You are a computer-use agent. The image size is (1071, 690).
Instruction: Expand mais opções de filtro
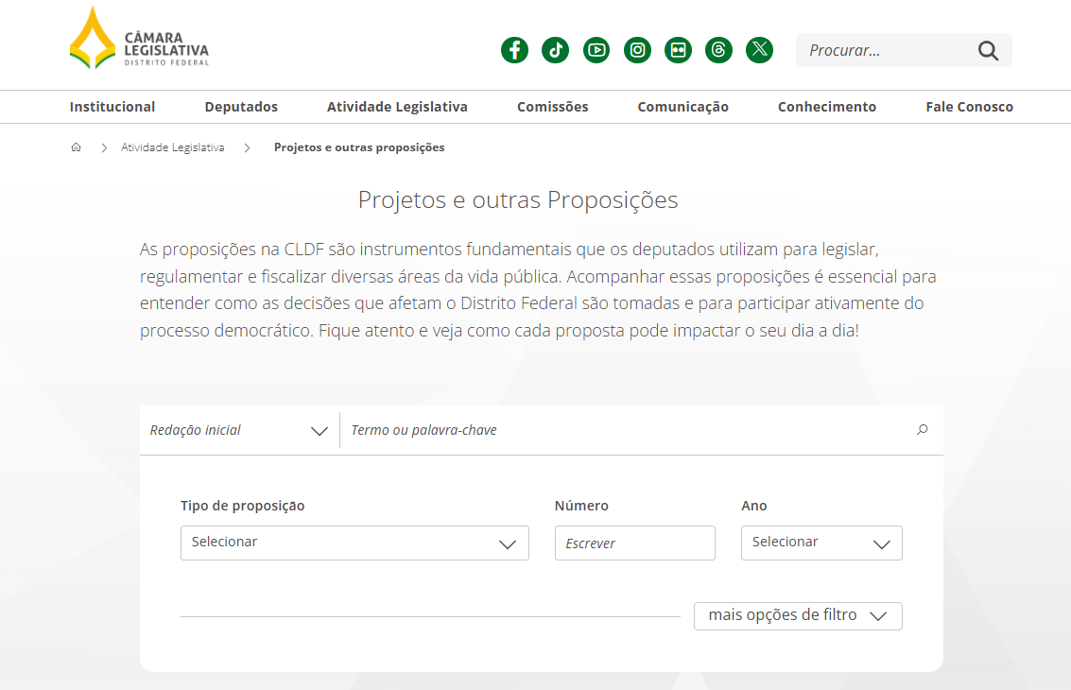797,615
